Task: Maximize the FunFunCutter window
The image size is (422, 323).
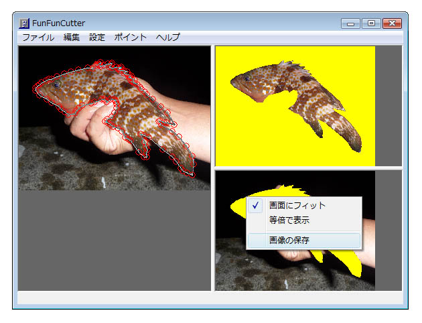Action: click(371, 23)
